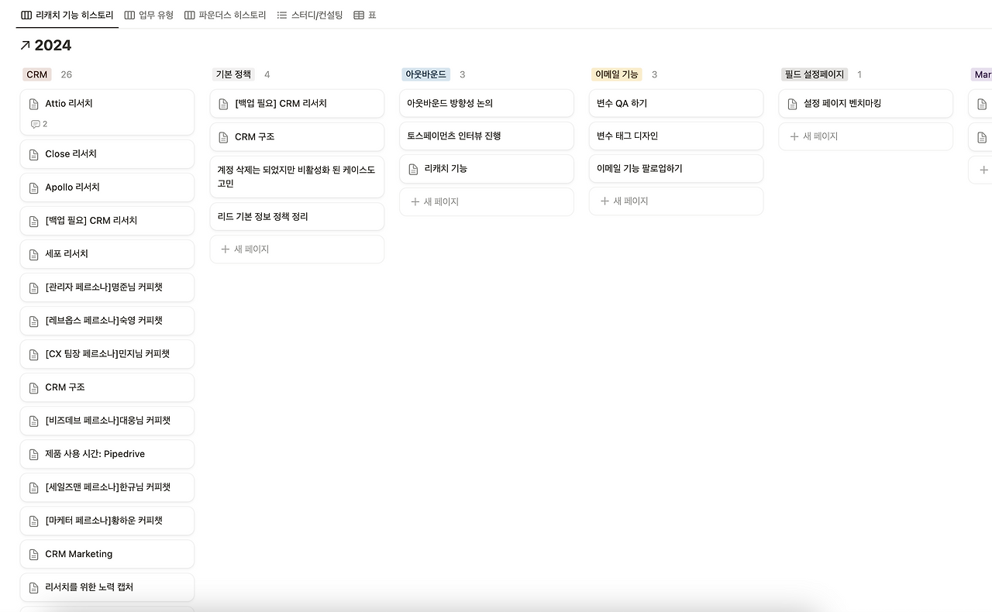
Task: Open the CRM column header menu
Action: click(36, 74)
